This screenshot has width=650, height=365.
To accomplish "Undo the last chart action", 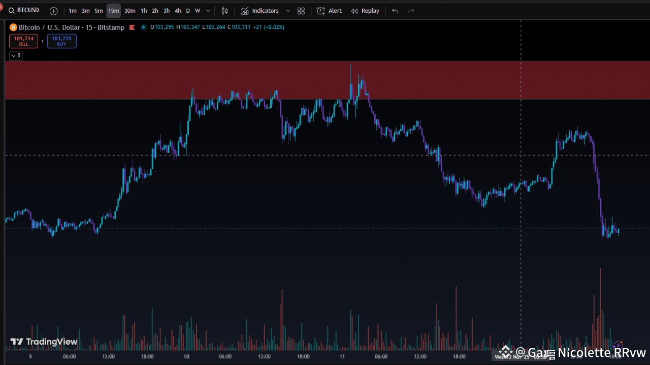I will (x=395, y=11).
